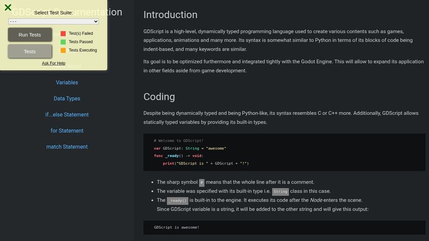Click the inline # code symbol
The image size is (429, 241).
click(x=202, y=182)
